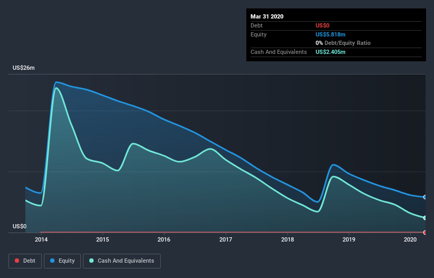Click the teal Cash legend dot
The width and height of the screenshot is (434, 278).
91,261
